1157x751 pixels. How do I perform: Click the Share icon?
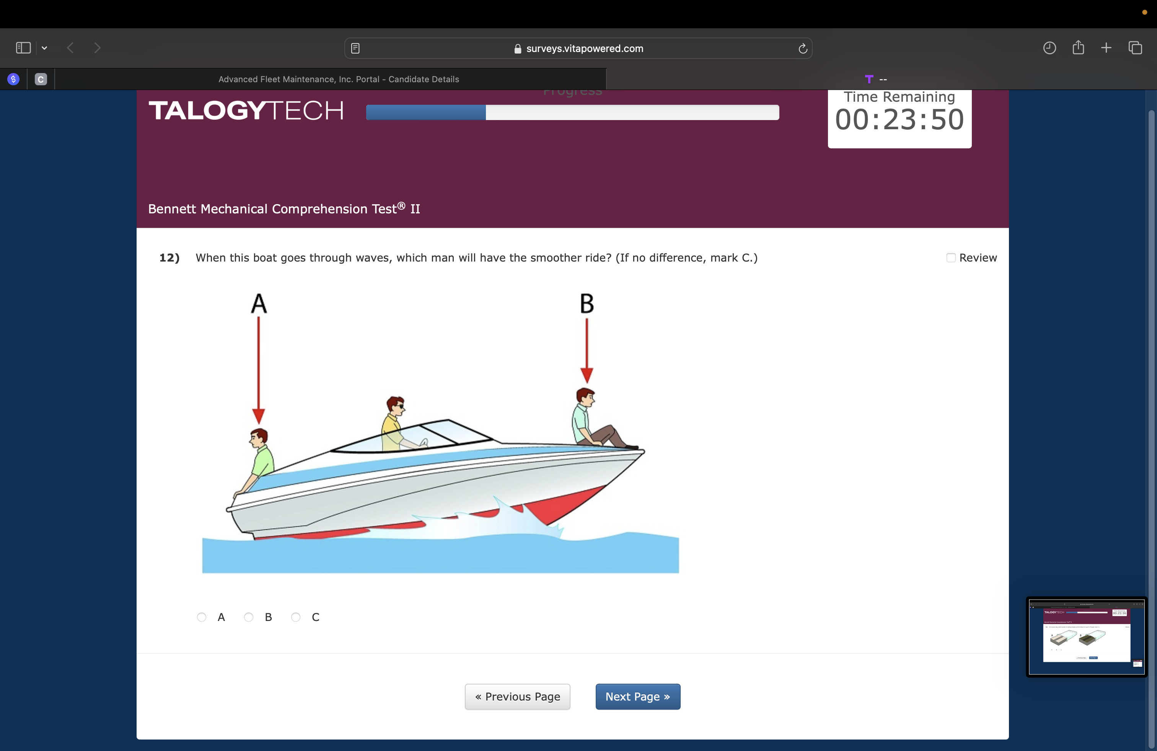coord(1078,47)
